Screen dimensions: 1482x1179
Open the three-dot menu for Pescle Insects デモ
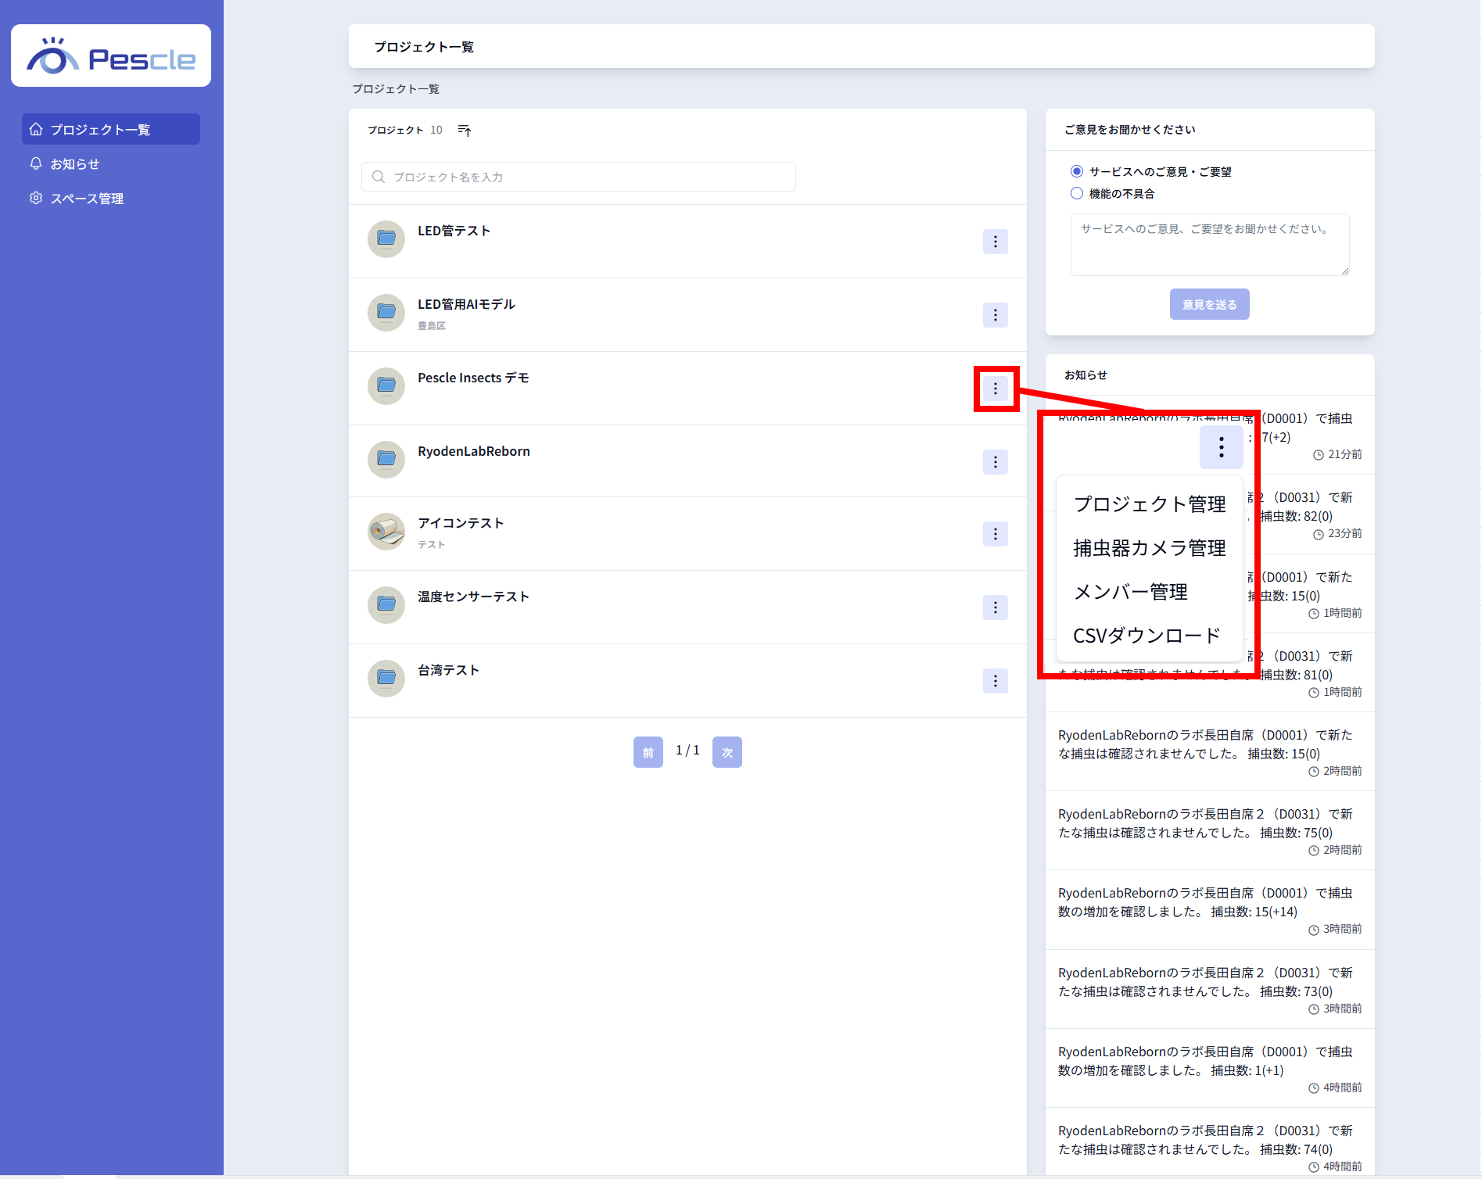tap(995, 389)
